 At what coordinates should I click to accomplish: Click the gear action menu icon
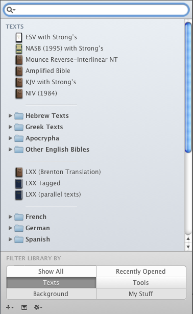38,307
